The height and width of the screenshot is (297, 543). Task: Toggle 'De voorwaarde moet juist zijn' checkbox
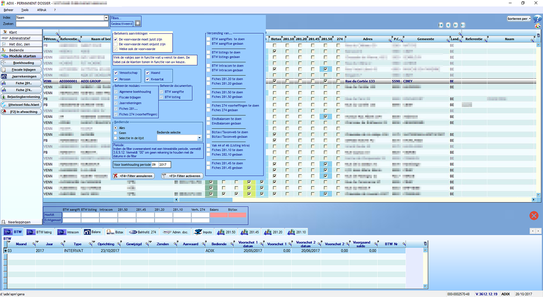pyautogui.click(x=116, y=39)
